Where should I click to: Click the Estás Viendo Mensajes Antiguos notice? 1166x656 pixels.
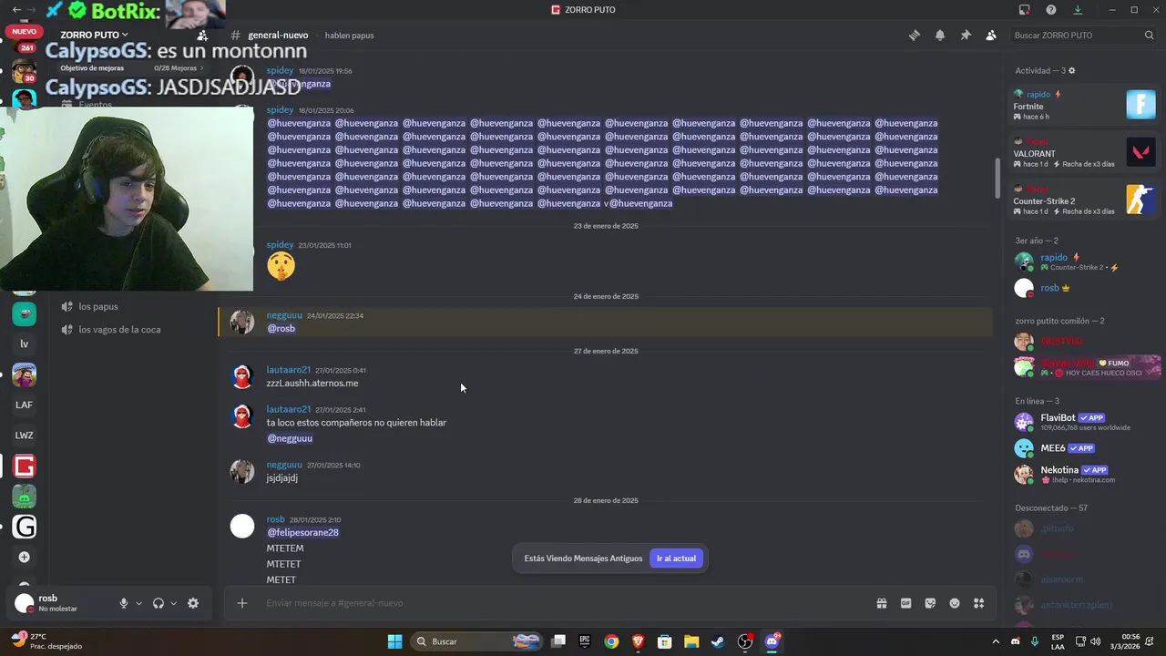(x=583, y=559)
